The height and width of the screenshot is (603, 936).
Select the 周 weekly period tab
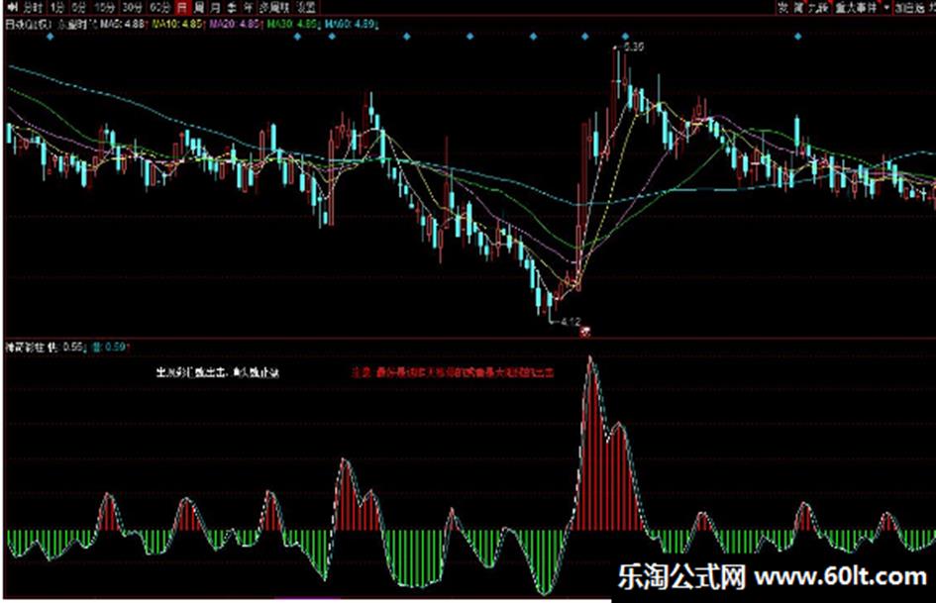tap(199, 7)
